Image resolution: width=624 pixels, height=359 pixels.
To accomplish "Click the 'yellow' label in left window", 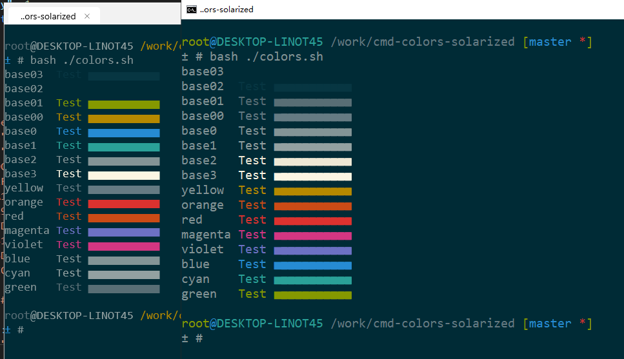I will coord(24,188).
